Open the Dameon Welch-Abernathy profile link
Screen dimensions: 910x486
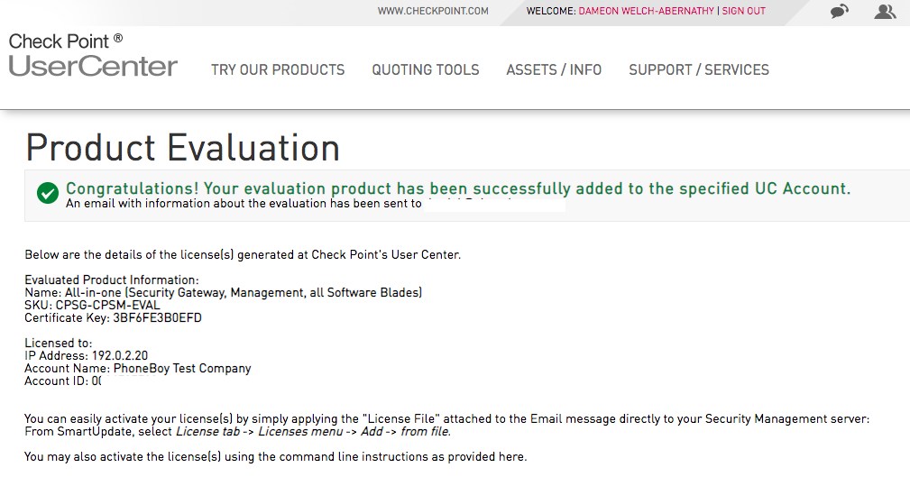646,11
